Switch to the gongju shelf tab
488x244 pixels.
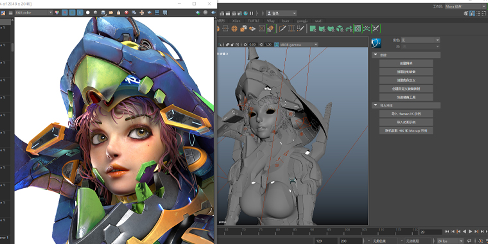(x=302, y=21)
